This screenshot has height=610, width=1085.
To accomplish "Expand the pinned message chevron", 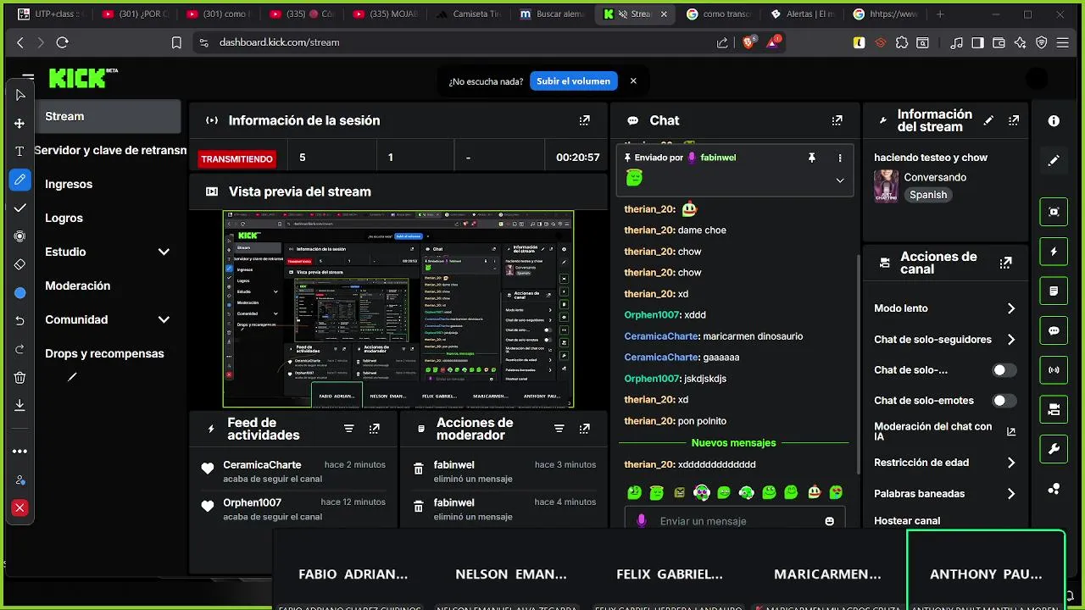I will tap(840, 180).
